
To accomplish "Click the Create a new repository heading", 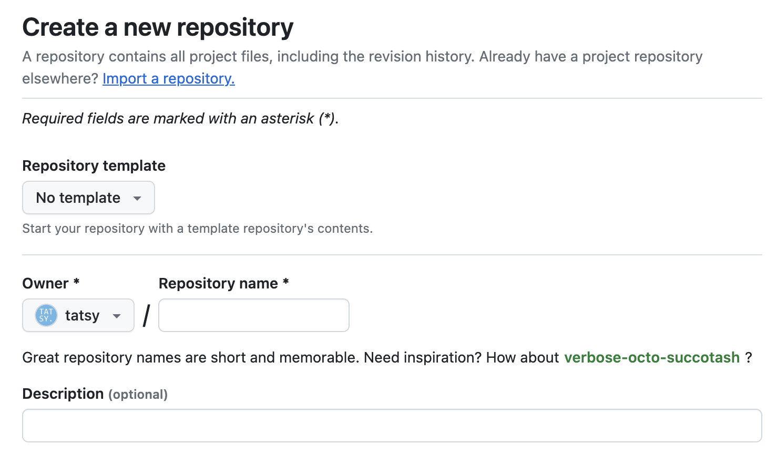I will pyautogui.click(x=158, y=27).
